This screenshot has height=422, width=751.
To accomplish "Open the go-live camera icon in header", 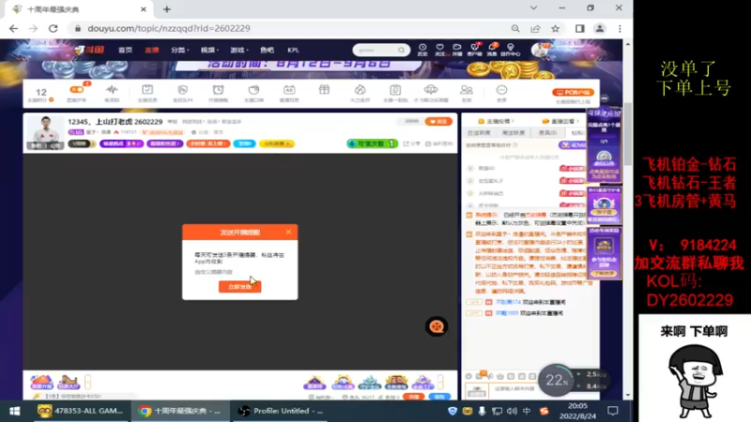I will pyautogui.click(x=457, y=50).
